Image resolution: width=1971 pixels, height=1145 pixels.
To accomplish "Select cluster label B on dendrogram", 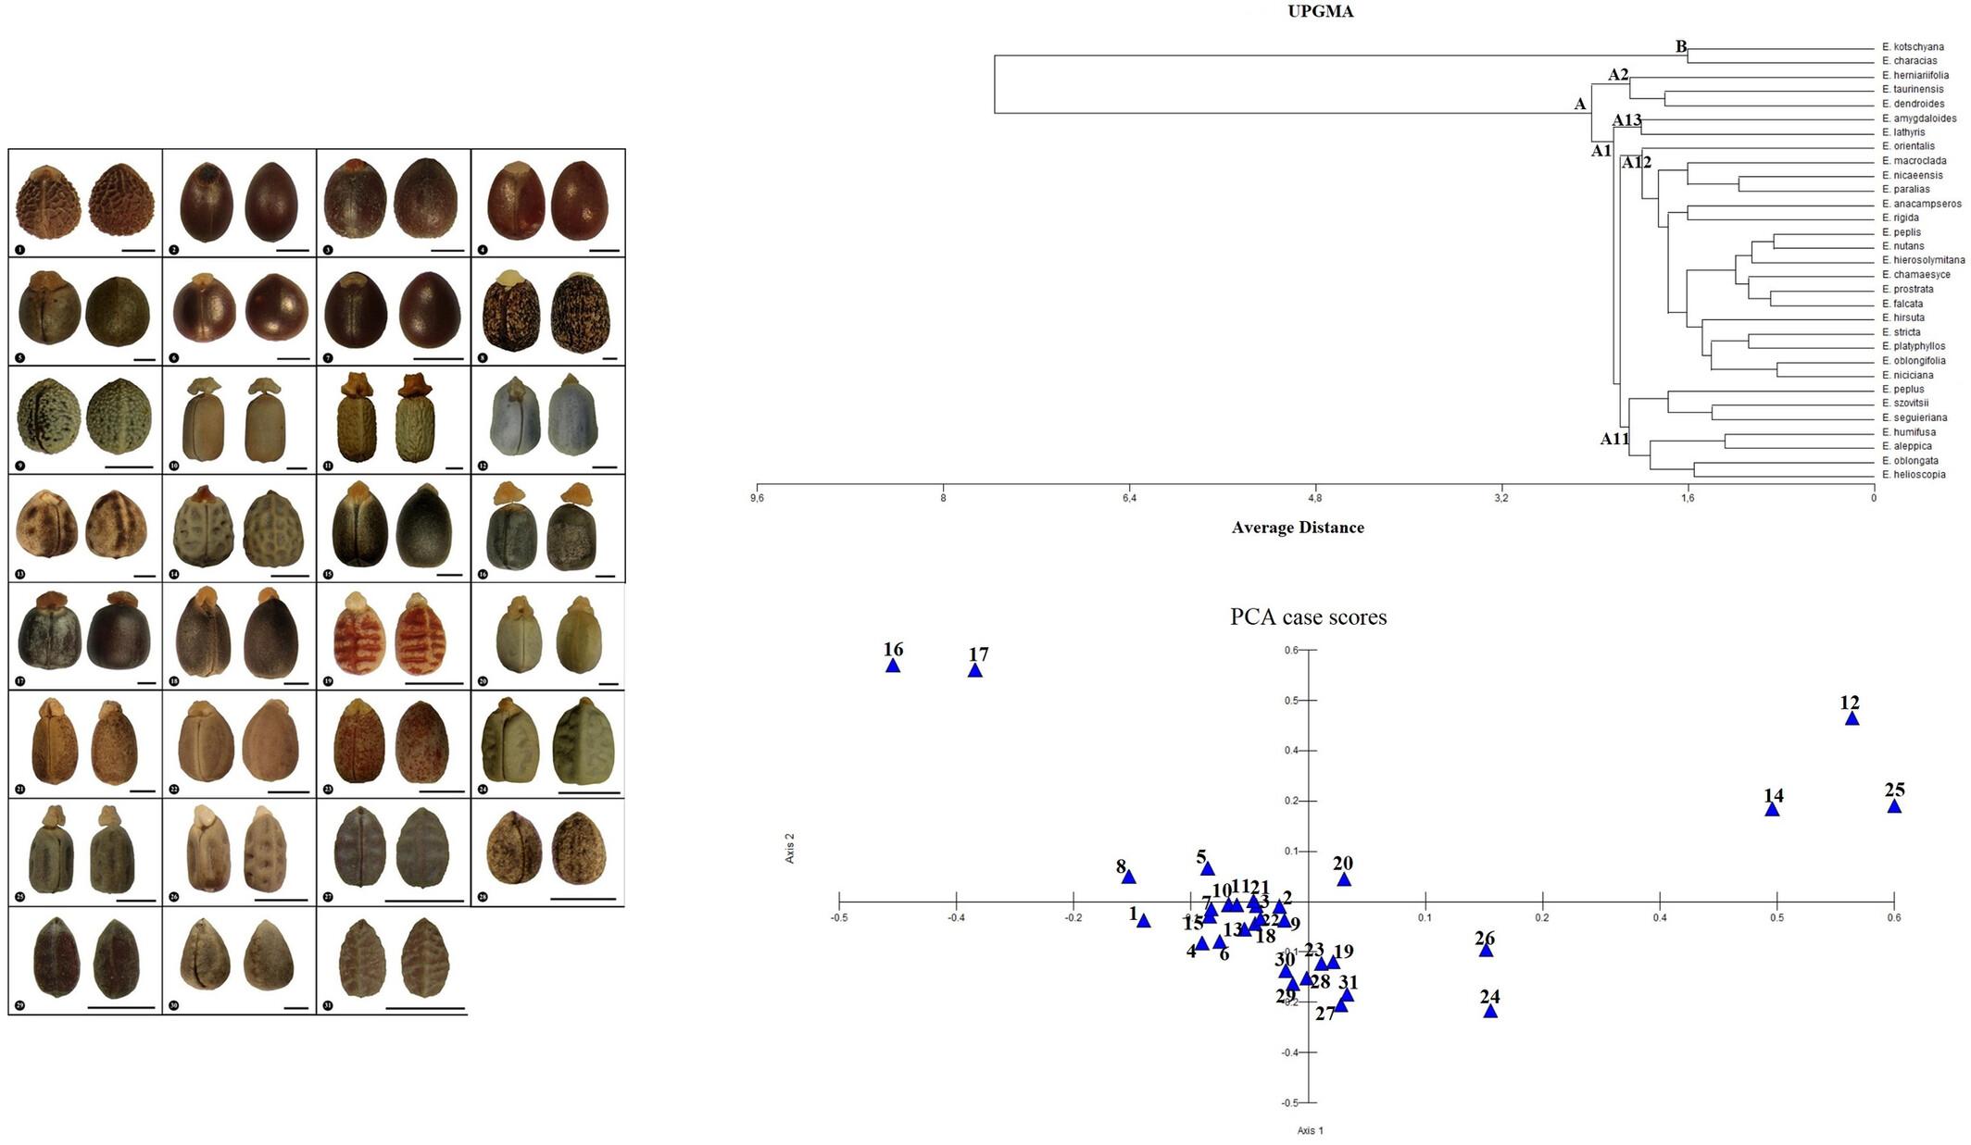I will click(1681, 47).
